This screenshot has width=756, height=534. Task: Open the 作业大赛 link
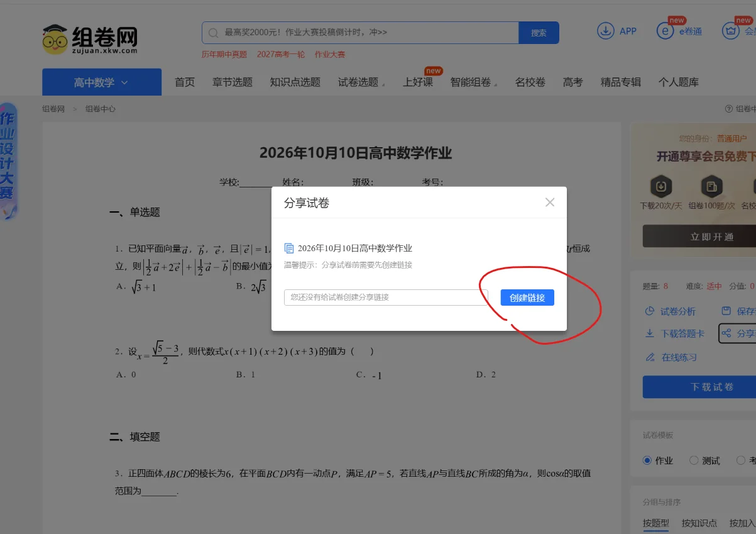click(330, 55)
